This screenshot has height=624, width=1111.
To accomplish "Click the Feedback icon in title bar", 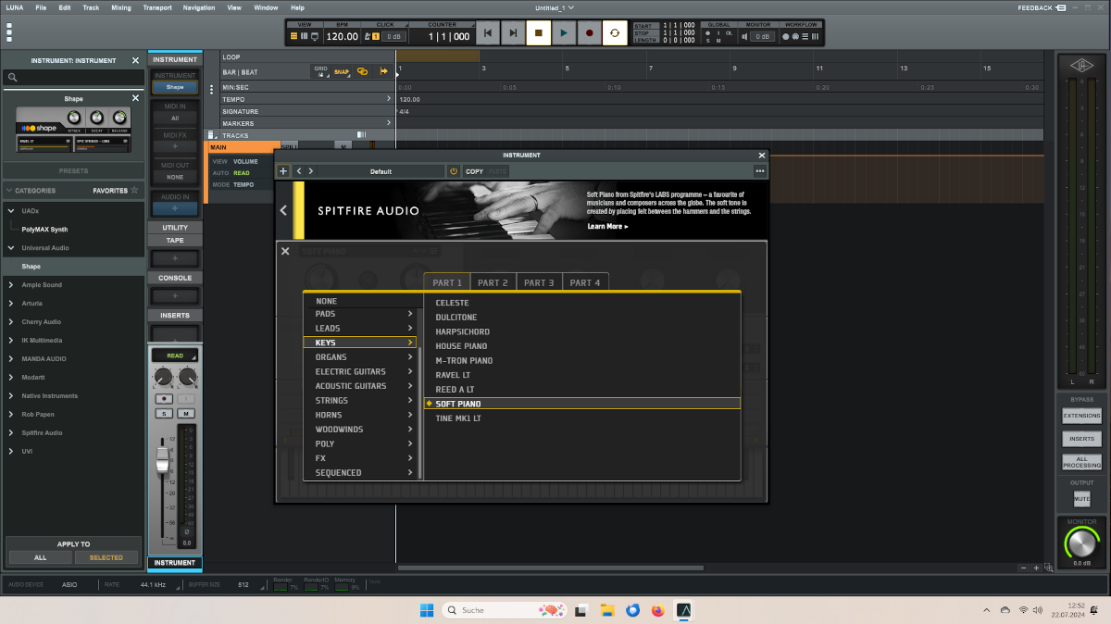I will point(1060,7).
